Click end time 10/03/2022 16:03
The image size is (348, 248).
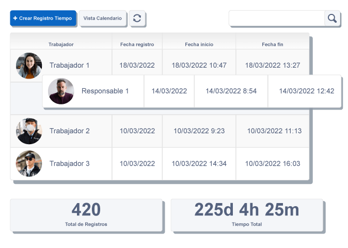coord(273,164)
